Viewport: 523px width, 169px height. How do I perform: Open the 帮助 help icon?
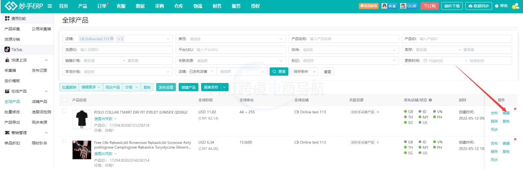pos(501,6)
